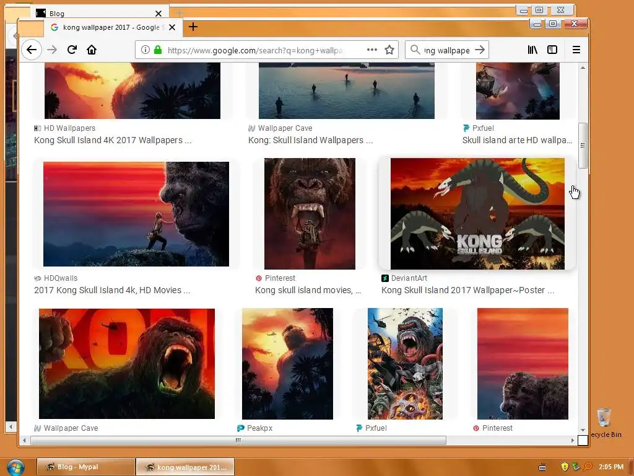Click the search magnifier icon
634x476 pixels.
tap(415, 50)
